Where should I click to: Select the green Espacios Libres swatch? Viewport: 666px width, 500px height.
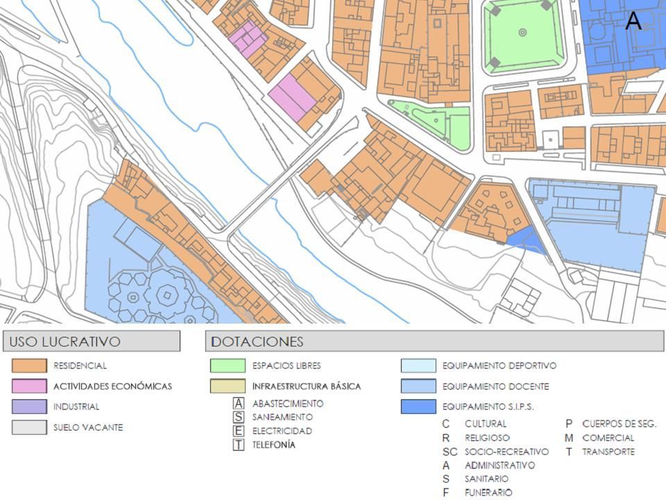[228, 365]
